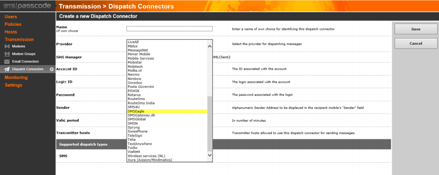439x175 pixels.
Task: Choose Mollie.nl provider
Action: pyautogui.click(x=135, y=71)
